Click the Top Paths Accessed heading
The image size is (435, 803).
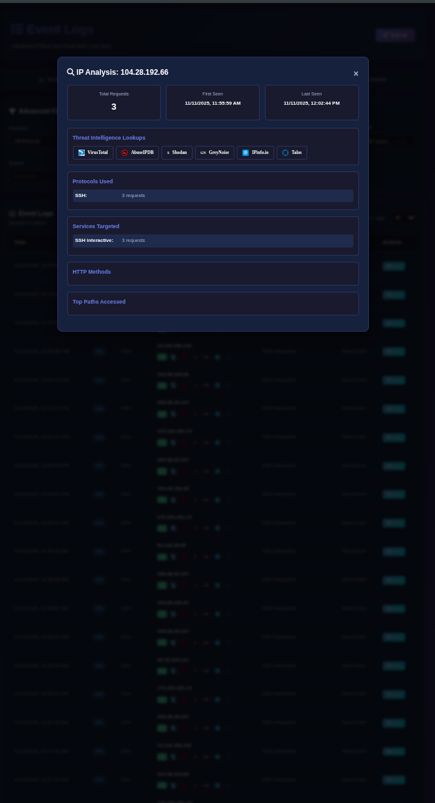point(99,302)
